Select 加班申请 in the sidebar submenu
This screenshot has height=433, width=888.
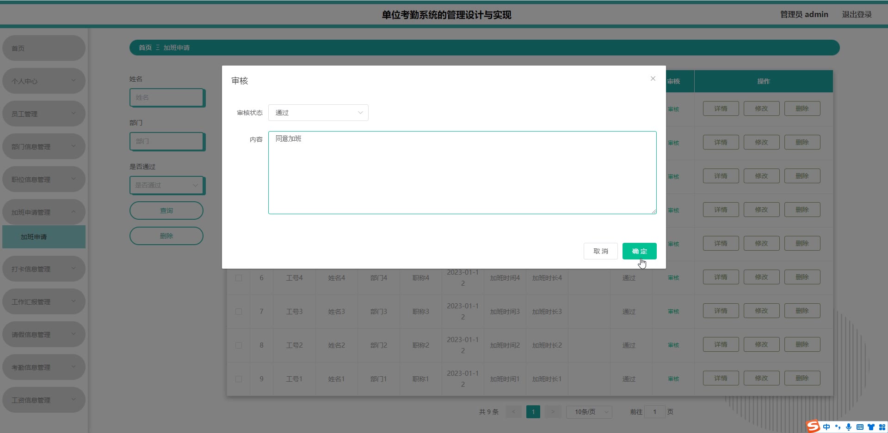click(x=43, y=237)
